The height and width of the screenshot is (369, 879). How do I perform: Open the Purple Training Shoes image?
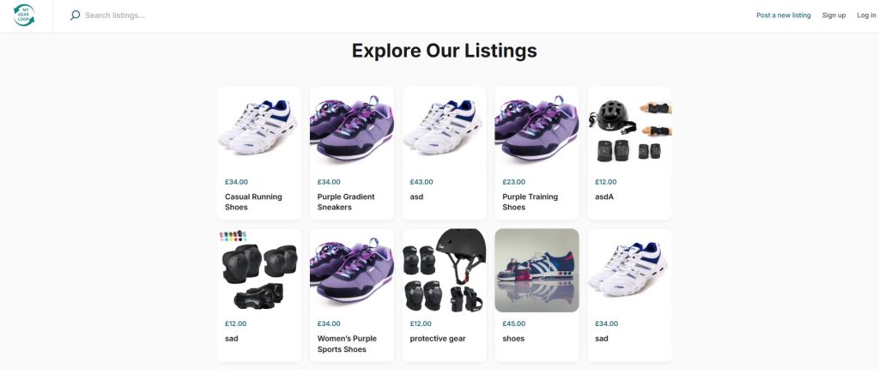click(537, 128)
